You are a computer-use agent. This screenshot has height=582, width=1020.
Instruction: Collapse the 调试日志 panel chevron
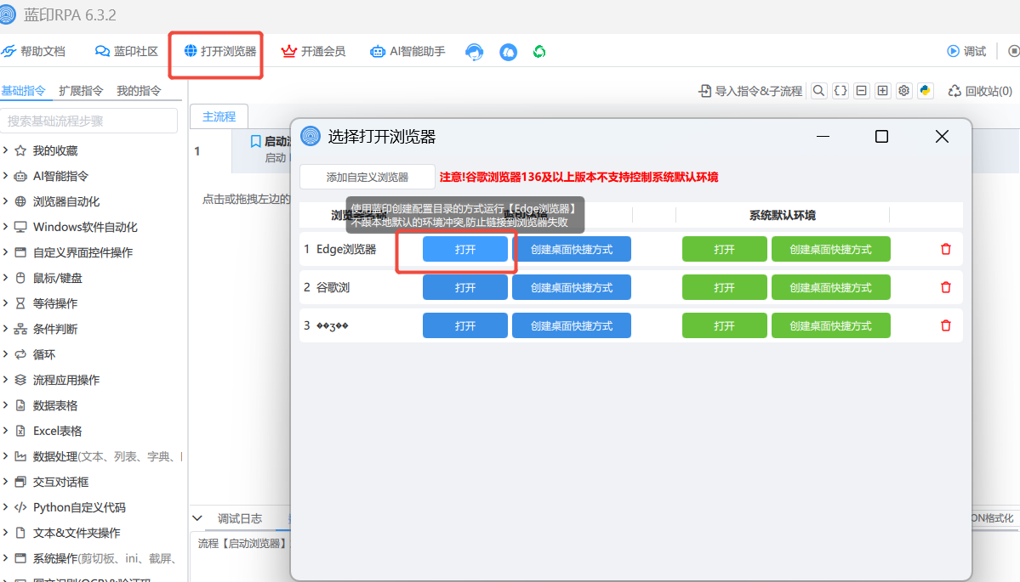coord(197,517)
